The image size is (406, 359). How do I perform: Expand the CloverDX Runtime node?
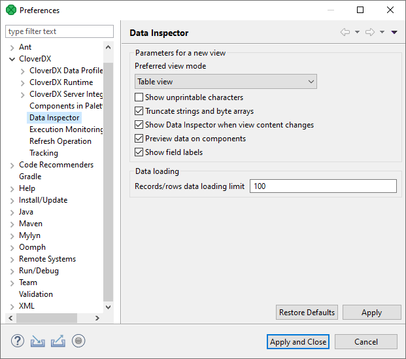coord(23,83)
